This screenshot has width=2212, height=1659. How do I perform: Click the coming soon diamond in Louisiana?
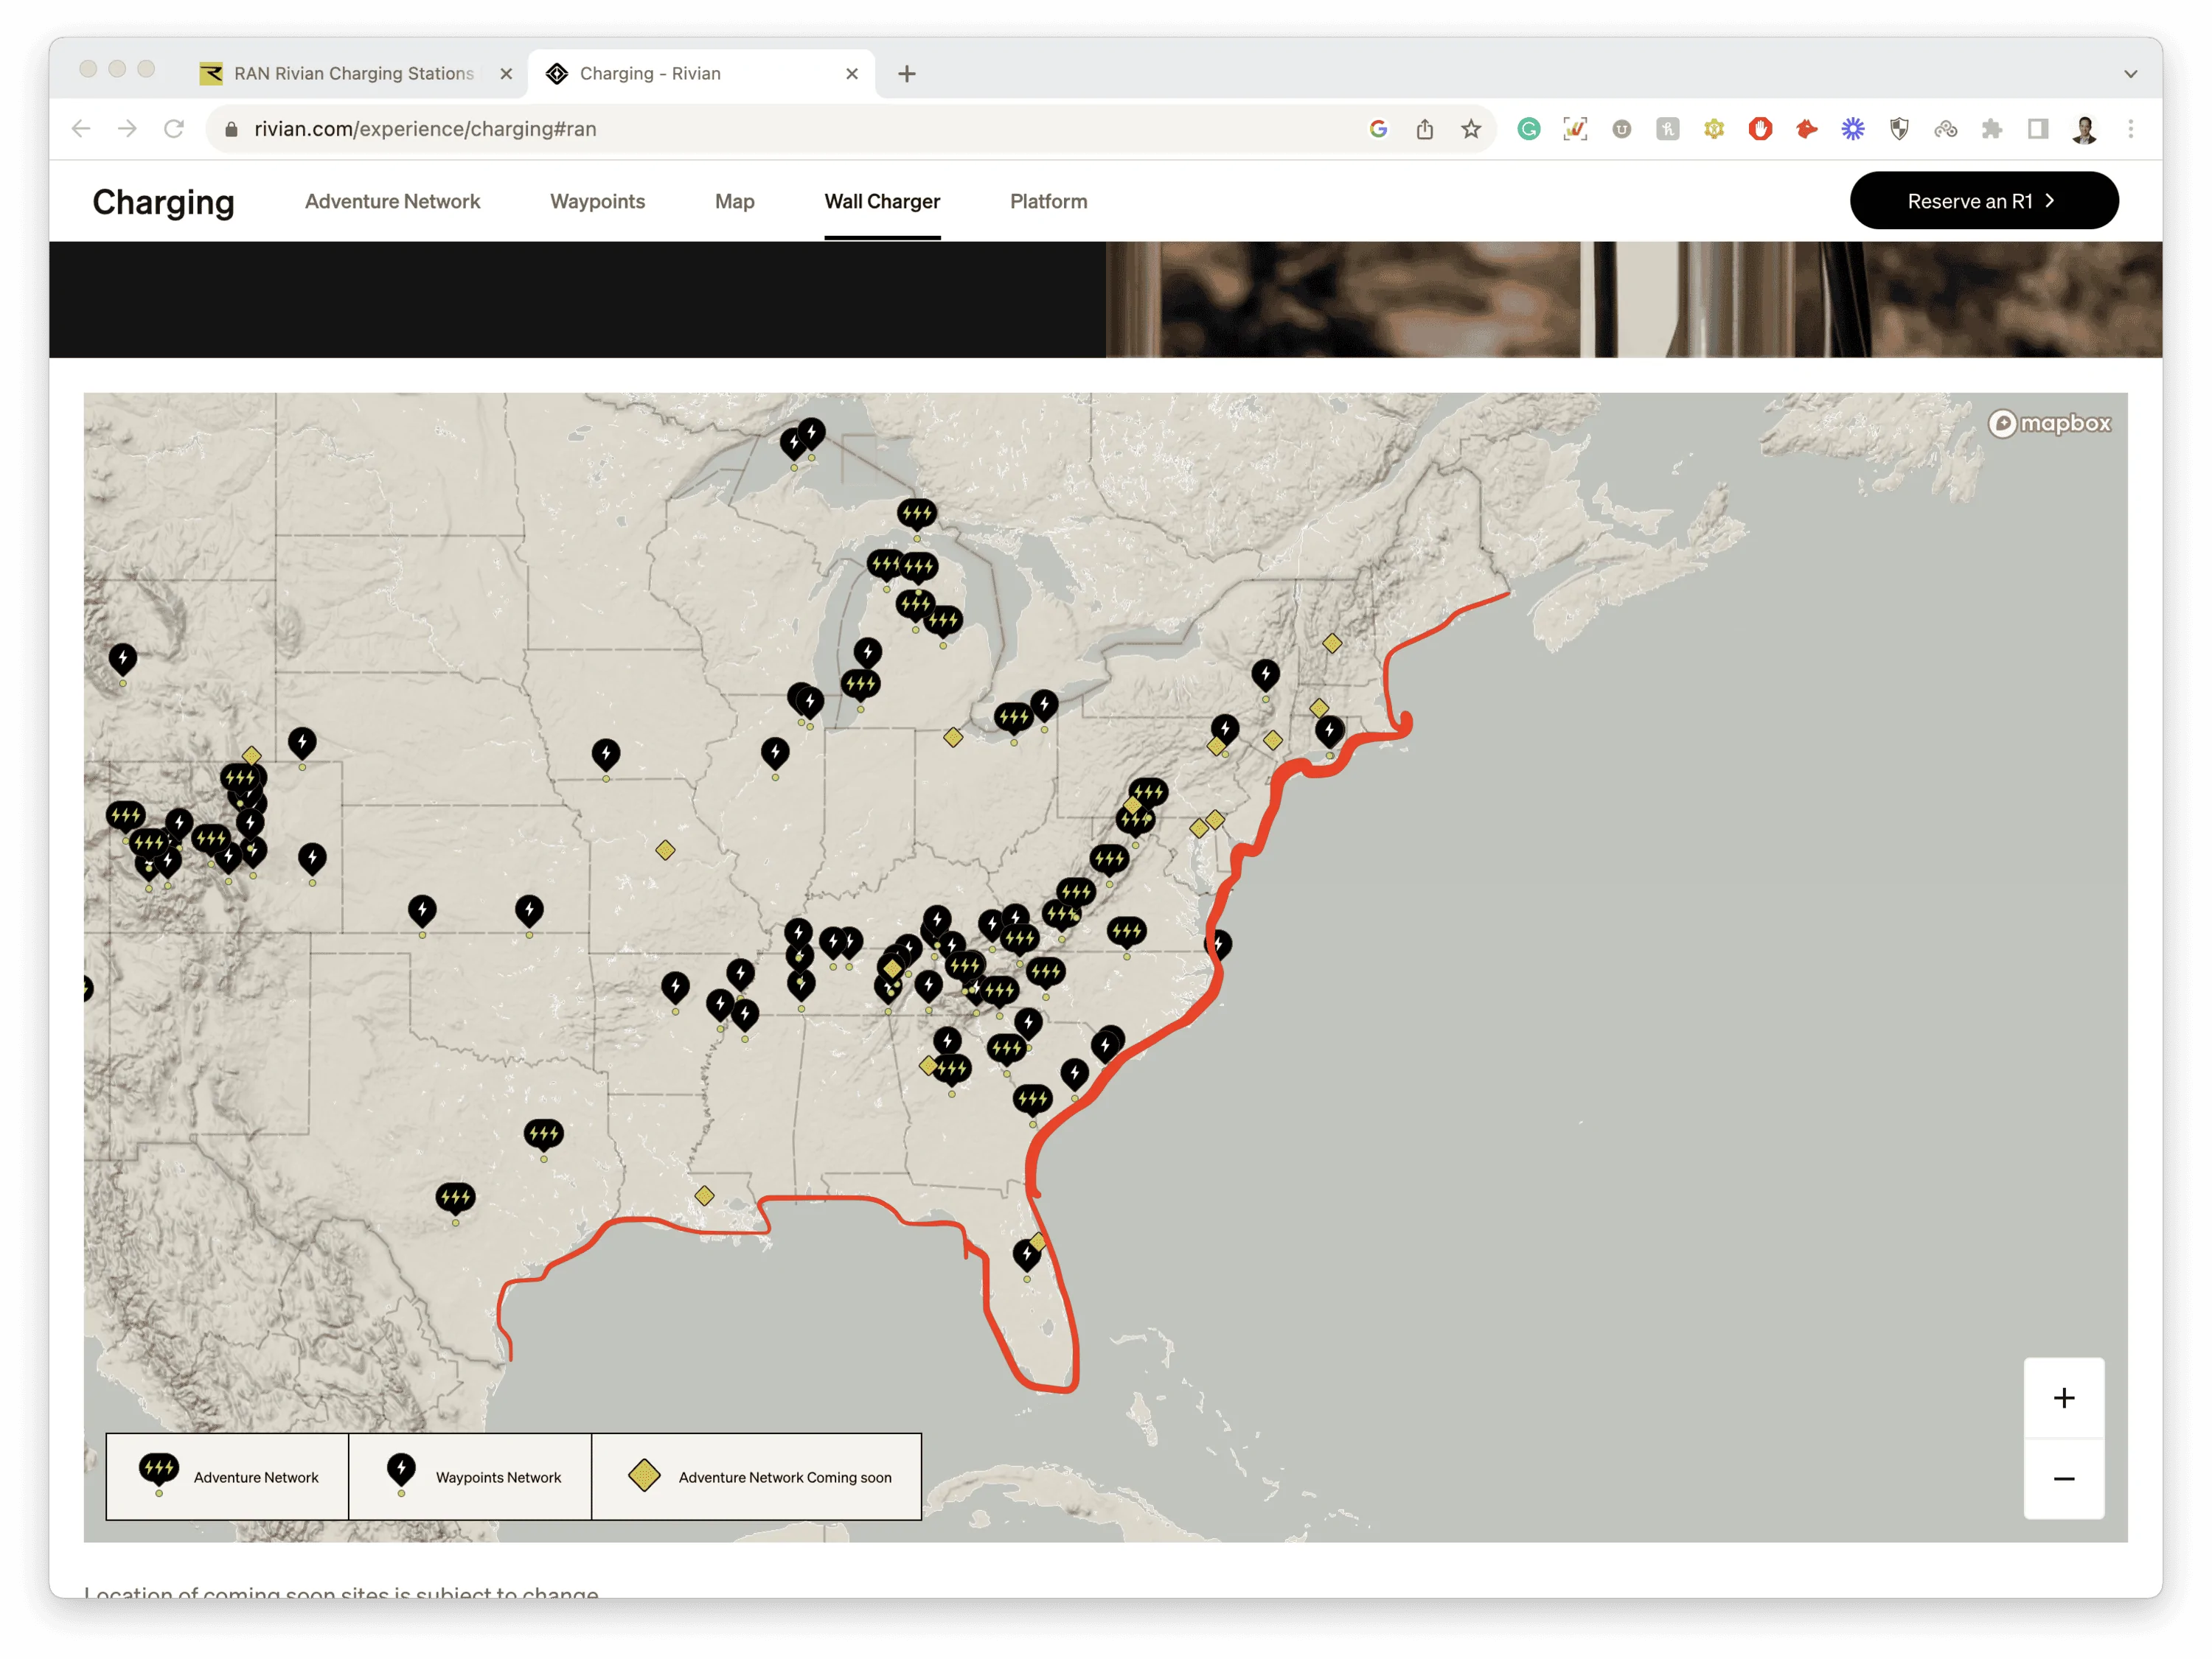tap(704, 1195)
